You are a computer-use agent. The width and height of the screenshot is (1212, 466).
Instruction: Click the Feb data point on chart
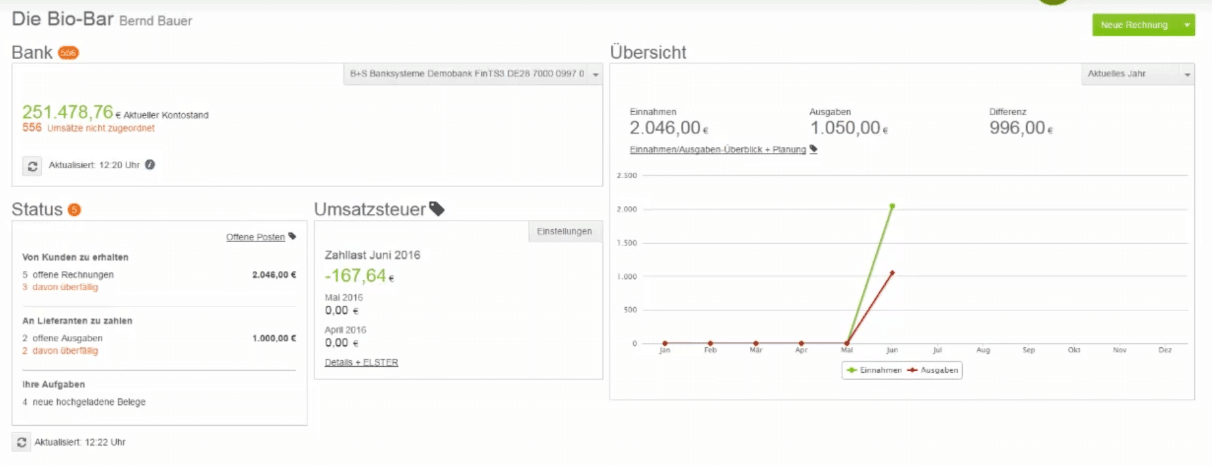(x=710, y=343)
